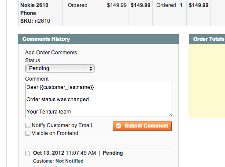Click the checkmark icon on Submit Comment
This screenshot has height=167, width=225.
pyautogui.click(x=118, y=126)
